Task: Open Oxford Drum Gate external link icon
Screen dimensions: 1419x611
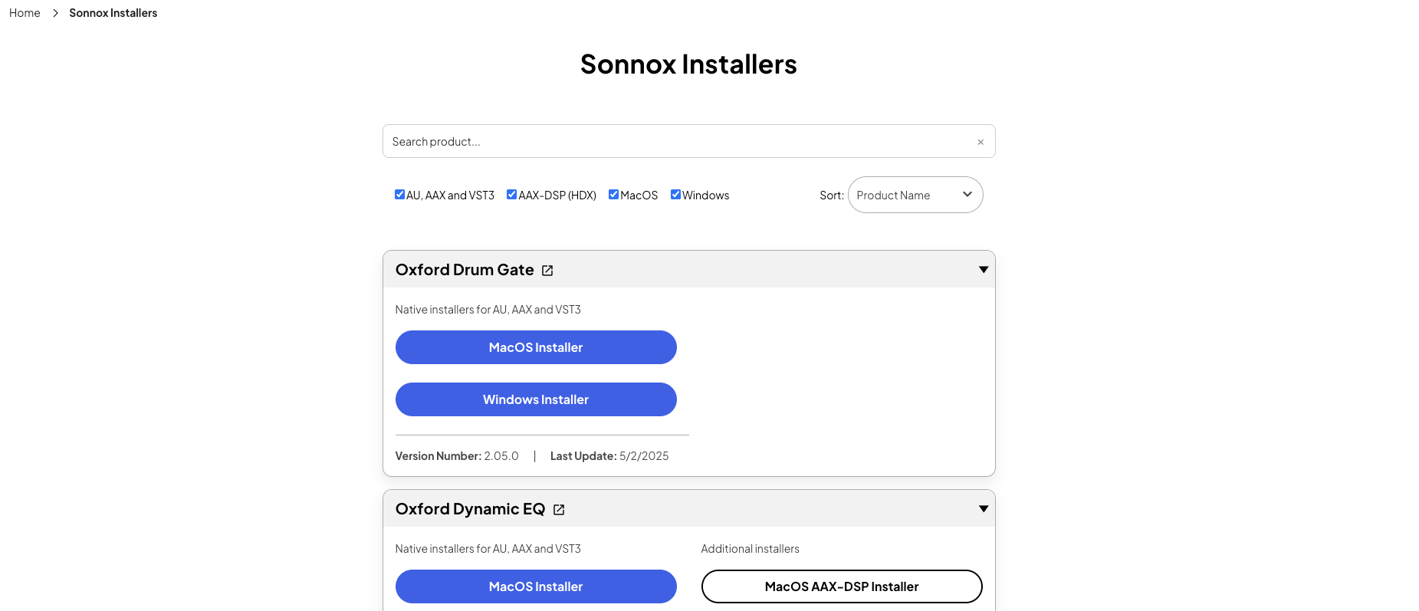Action: click(547, 271)
